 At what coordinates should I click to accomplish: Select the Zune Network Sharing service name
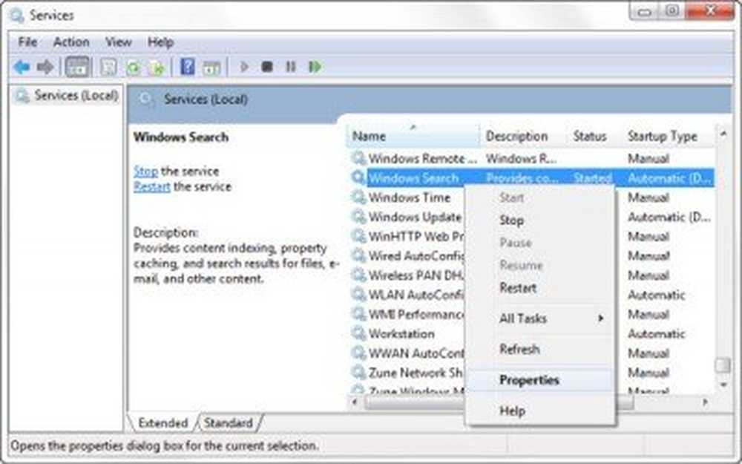[415, 373]
